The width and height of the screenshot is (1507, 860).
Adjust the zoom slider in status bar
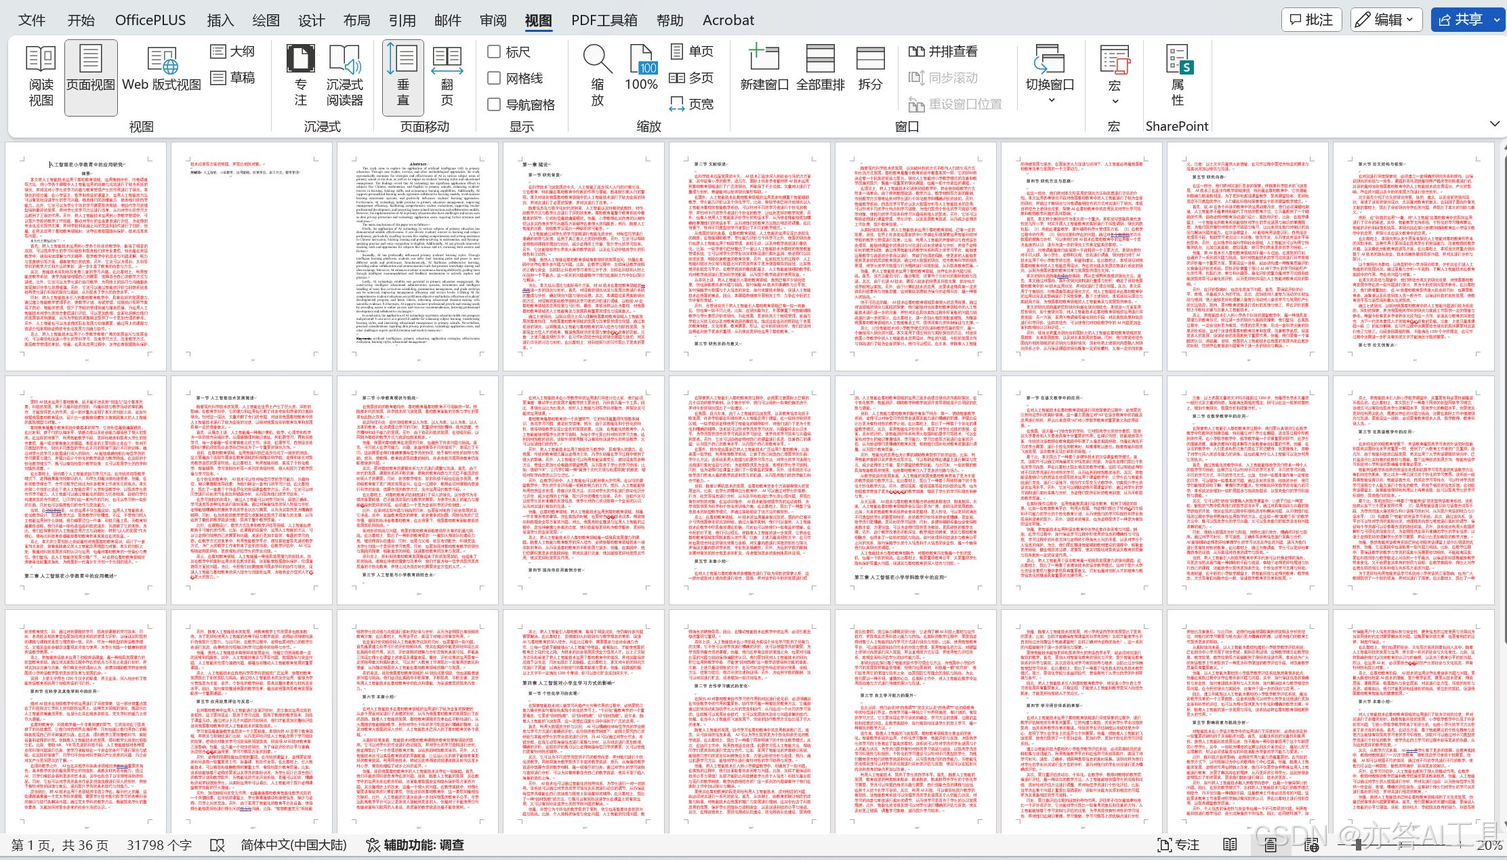click(1358, 845)
